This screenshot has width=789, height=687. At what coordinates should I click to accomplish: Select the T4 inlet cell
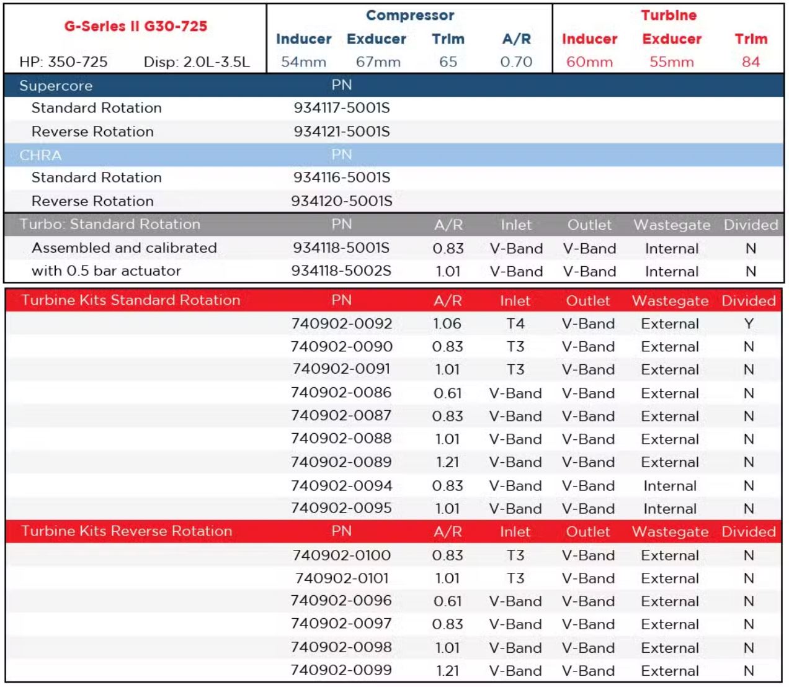(515, 324)
